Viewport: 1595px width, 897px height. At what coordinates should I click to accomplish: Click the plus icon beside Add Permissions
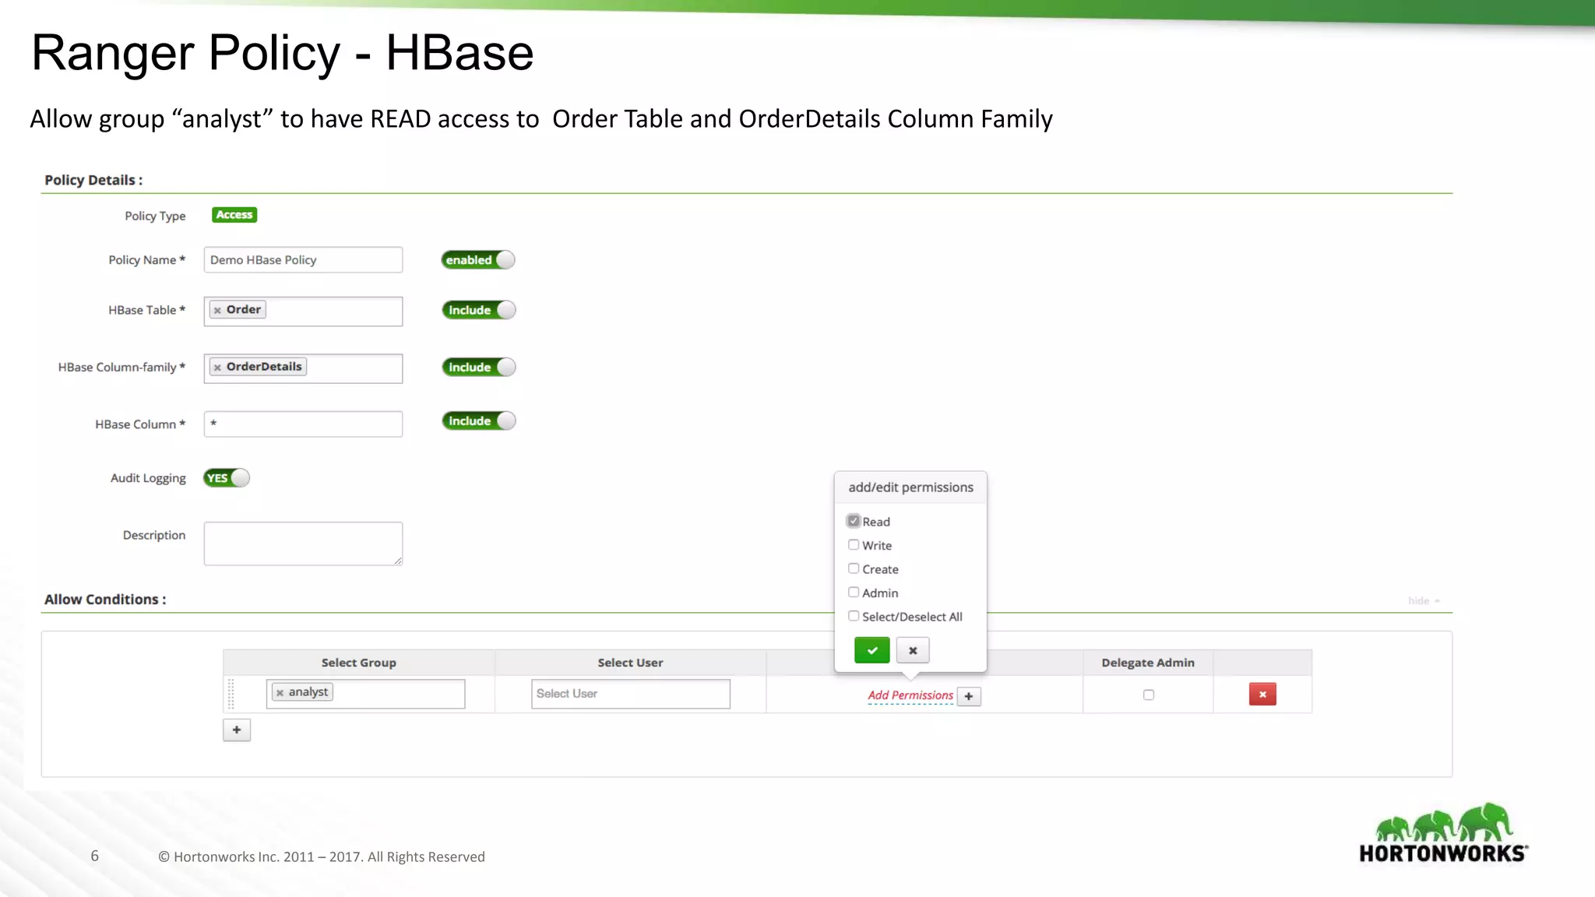pyautogui.click(x=969, y=696)
